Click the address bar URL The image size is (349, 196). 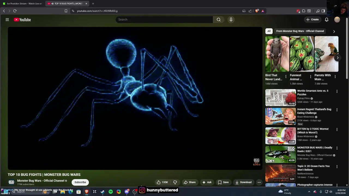click(97, 11)
